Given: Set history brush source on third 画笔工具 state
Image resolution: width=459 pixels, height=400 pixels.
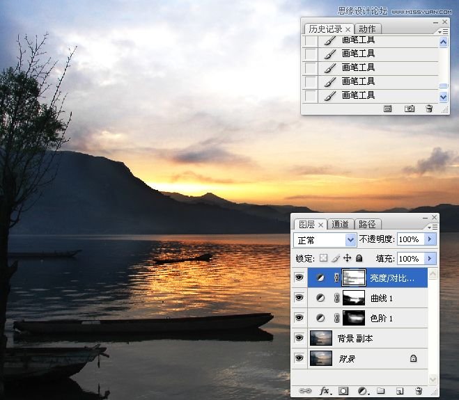Looking at the screenshot, I should (310, 67).
